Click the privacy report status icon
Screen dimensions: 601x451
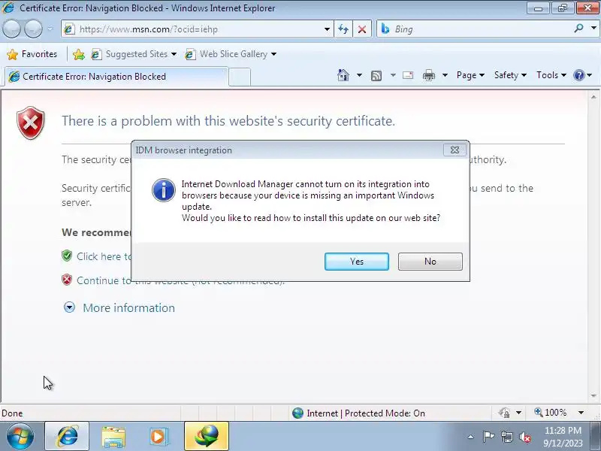click(504, 413)
